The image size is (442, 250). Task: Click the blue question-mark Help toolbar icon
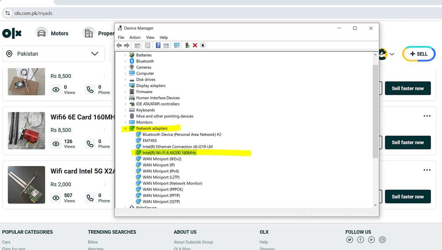pyautogui.click(x=158, y=45)
